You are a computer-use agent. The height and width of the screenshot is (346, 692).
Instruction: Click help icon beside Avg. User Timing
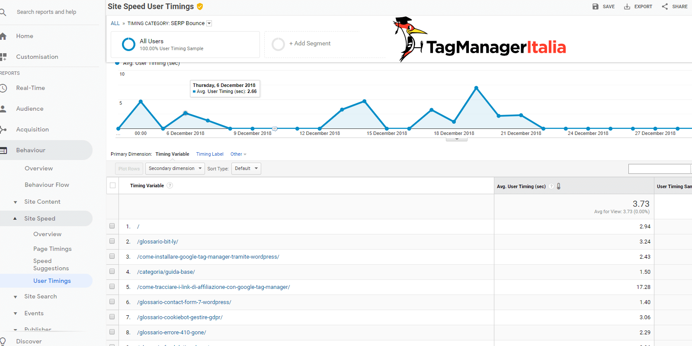(x=551, y=186)
